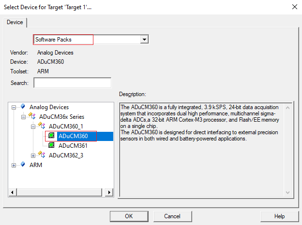Viewport: 302px width, 225px height.
Task: Collapse the ADuCM360_1 node
Action: pos(33,127)
